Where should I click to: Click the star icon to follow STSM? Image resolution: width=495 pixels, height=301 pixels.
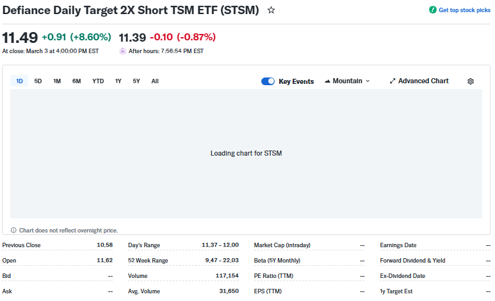[x=272, y=10]
